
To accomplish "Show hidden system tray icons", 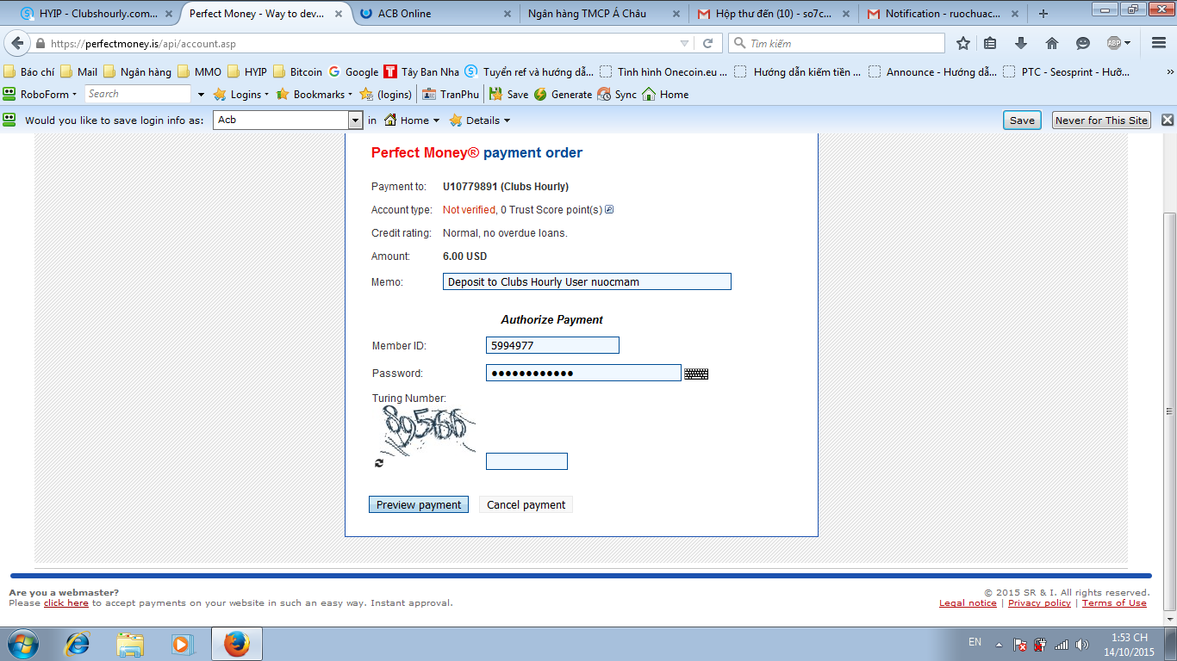I will [999, 644].
